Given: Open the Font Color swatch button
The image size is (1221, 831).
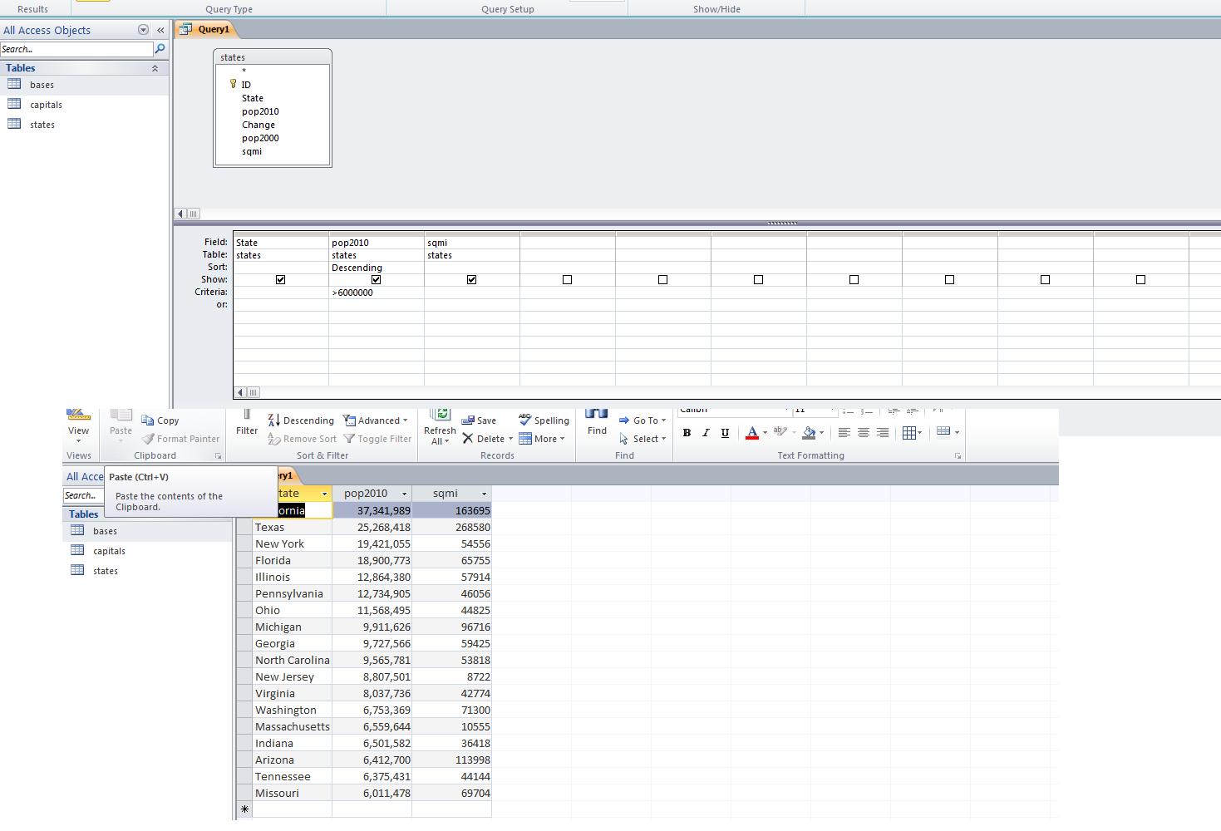Looking at the screenshot, I should click(x=751, y=433).
